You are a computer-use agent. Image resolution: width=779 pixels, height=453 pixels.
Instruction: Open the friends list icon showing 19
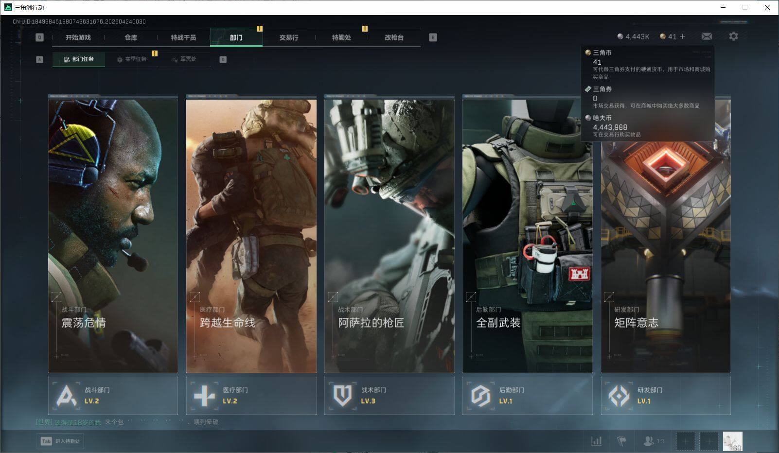point(654,441)
